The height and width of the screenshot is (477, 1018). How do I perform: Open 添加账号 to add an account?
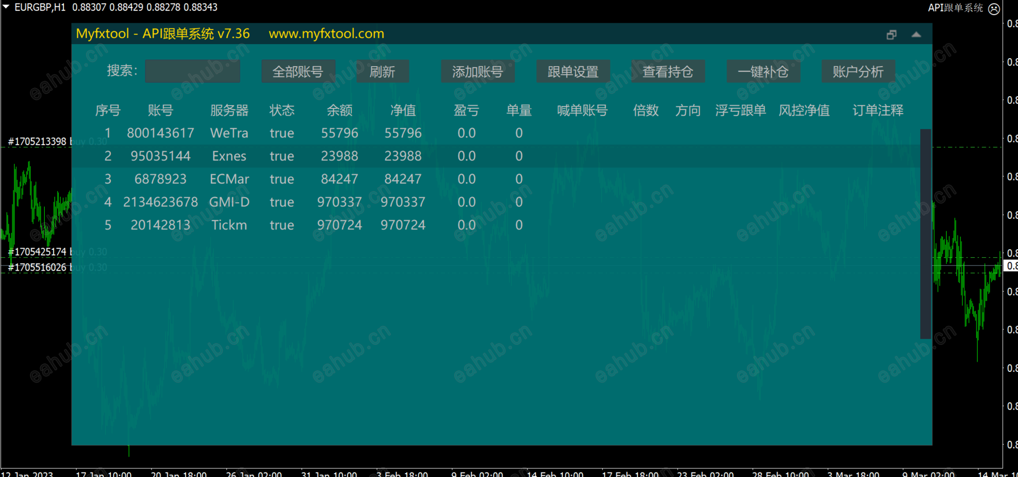tap(477, 71)
